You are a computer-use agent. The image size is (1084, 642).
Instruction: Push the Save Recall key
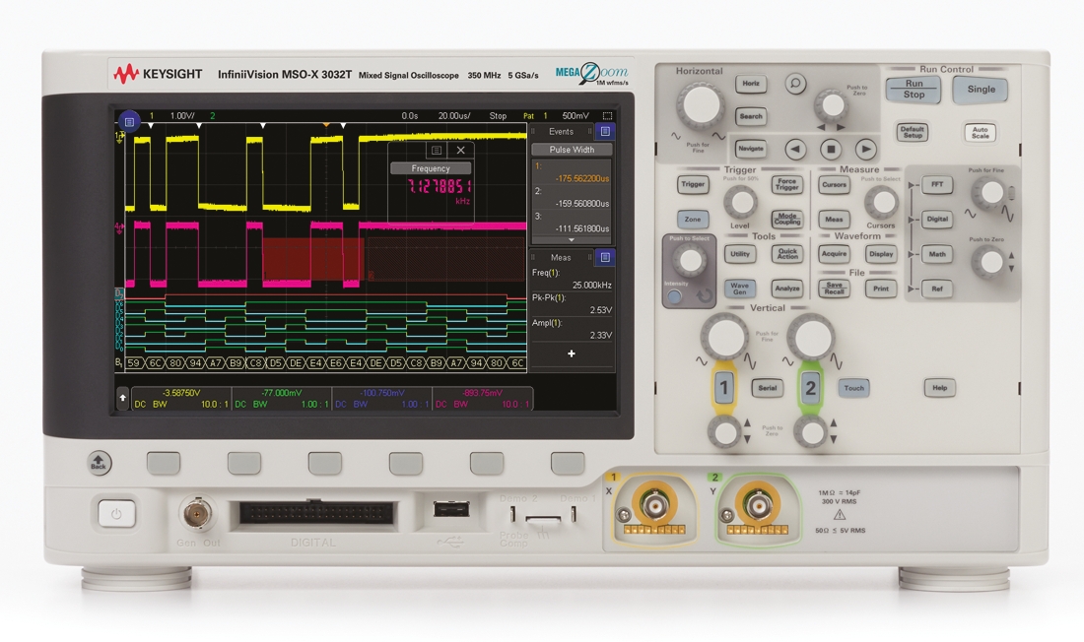834,289
